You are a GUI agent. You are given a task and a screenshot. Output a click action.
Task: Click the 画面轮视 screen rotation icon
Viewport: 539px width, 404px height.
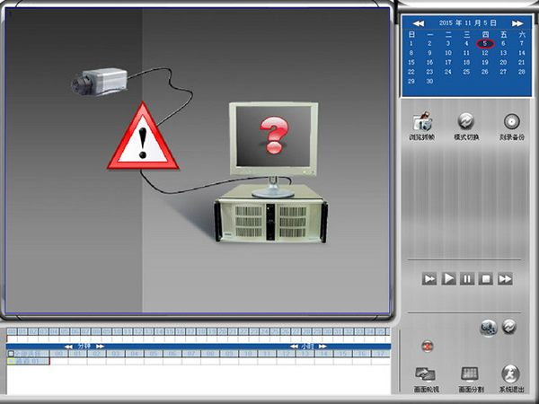click(x=426, y=374)
